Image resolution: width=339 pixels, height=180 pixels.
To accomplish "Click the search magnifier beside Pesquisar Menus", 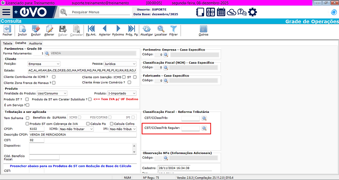I will (x=64, y=12).
